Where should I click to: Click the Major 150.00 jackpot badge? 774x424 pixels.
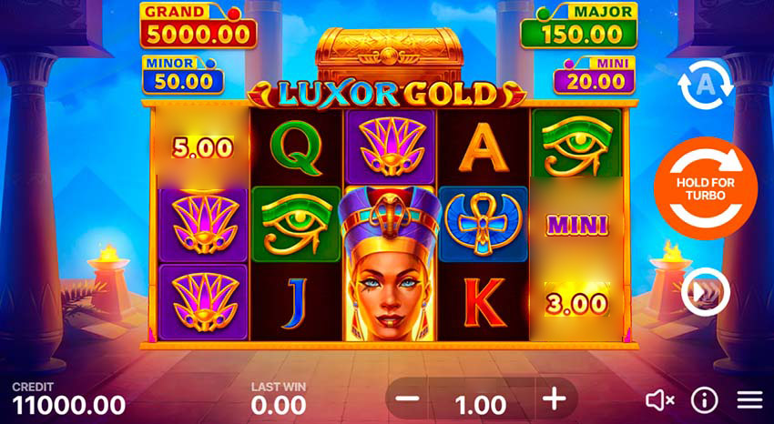579,25
